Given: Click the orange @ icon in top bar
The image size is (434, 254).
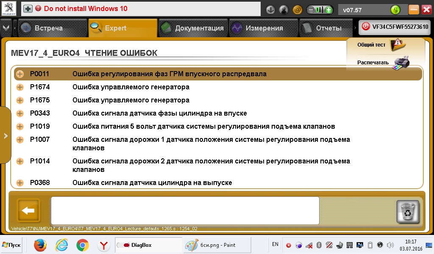Looking at the screenshot, I should [298, 9].
